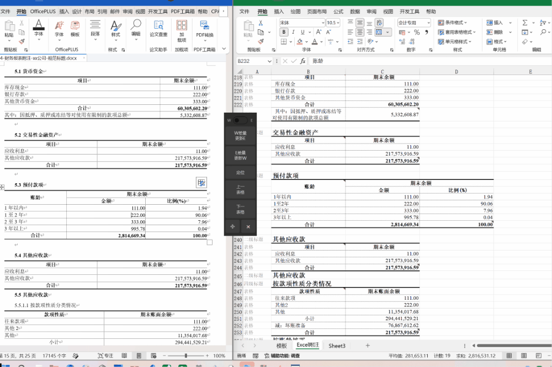Open the Excel 页面布局 tab
552x367 pixels.
pos(317,12)
